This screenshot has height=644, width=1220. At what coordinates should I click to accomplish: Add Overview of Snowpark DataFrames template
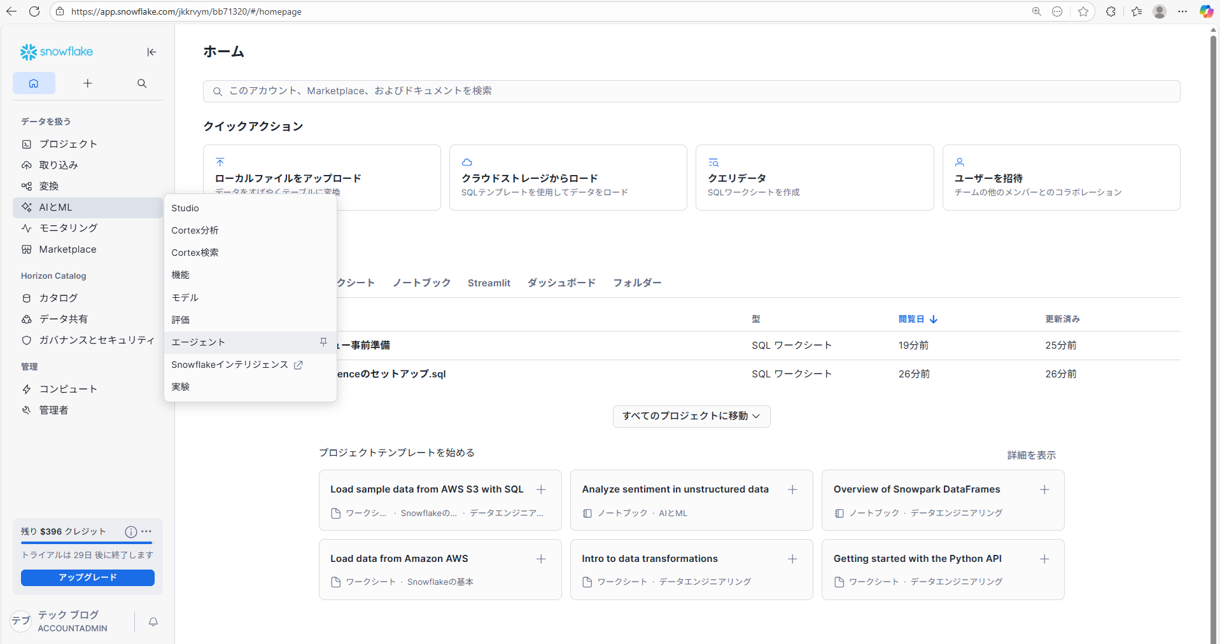(1044, 489)
